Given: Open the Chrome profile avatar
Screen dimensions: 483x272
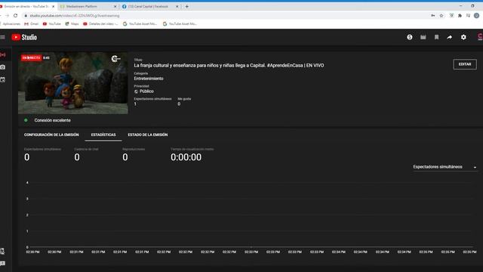Looking at the screenshot, I should coord(476,15).
